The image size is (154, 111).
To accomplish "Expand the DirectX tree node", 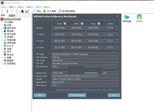I will click(x=2, y=46).
